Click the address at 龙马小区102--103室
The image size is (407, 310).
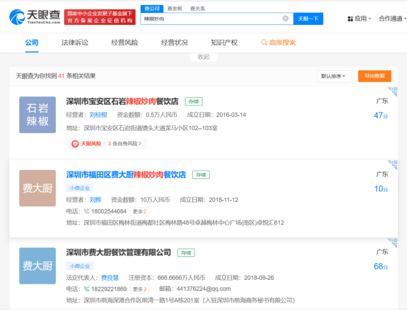[x=150, y=128]
